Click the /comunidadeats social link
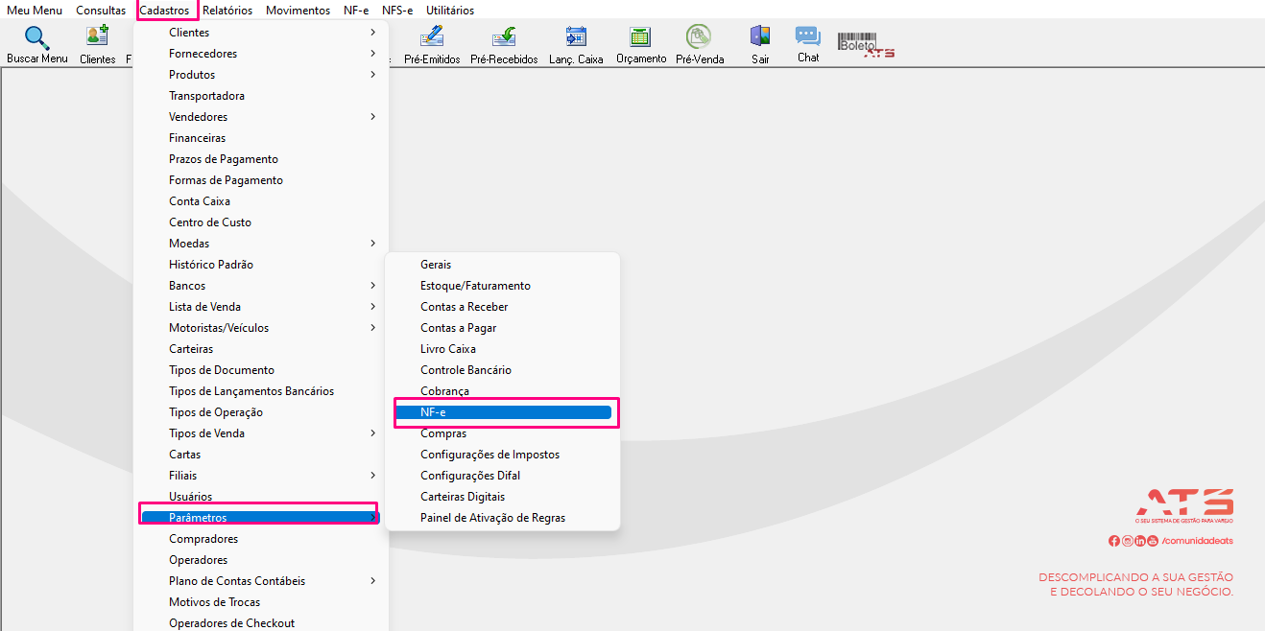This screenshot has height=631, width=1265. click(x=1197, y=541)
